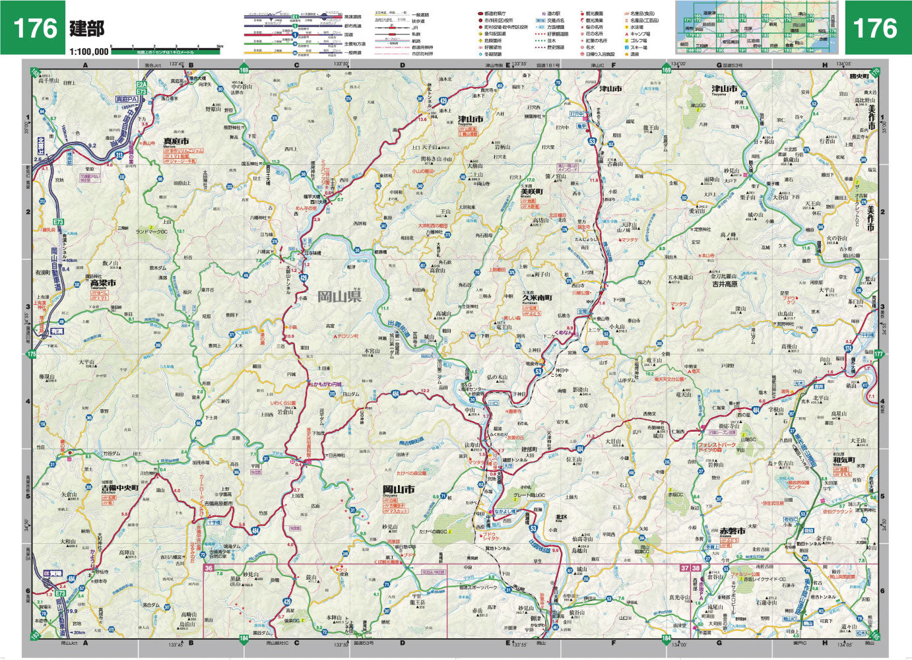Select the 赤磐市 city label
The height and width of the screenshot is (660, 912).
click(733, 531)
